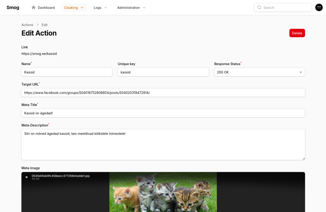Click the search magnifier icon

click(x=259, y=8)
